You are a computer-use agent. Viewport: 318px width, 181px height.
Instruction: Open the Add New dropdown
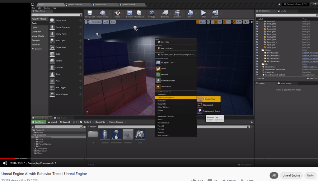[x=39, y=122]
